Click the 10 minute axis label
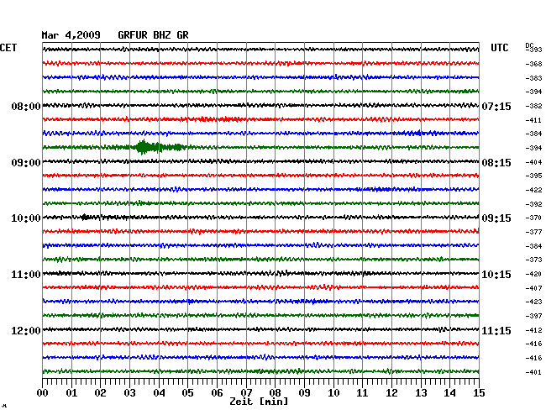 pyautogui.click(x=333, y=392)
